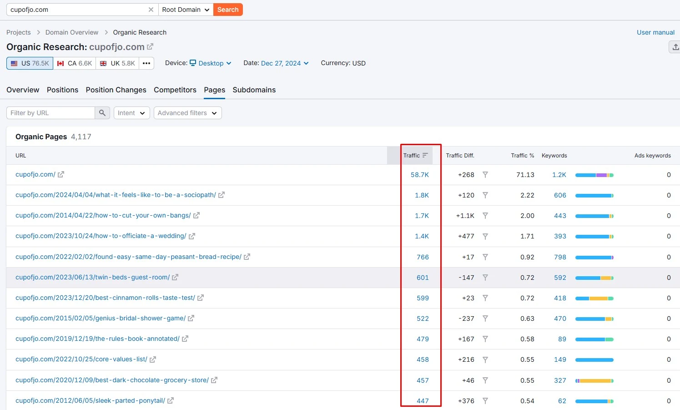Clear the domain search field with X icon

[151, 10]
